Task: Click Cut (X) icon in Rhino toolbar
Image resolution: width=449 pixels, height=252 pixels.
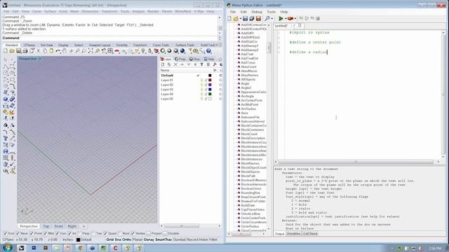Action: click(x=39, y=51)
